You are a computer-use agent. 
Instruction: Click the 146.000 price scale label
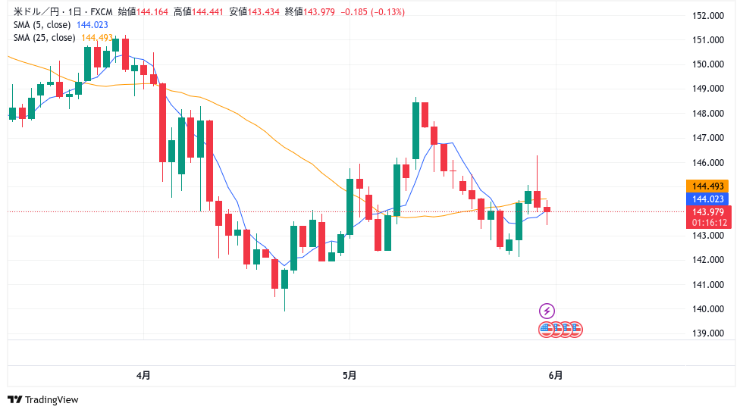(708, 162)
